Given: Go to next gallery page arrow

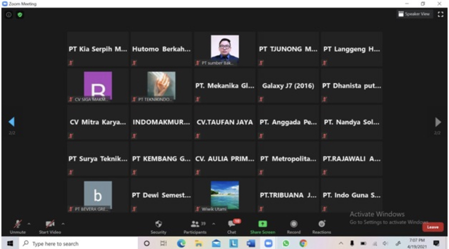Looking at the screenshot, I should click(438, 122).
